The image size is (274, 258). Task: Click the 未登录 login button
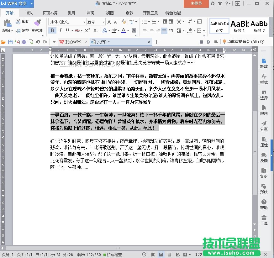(x=196, y=3)
